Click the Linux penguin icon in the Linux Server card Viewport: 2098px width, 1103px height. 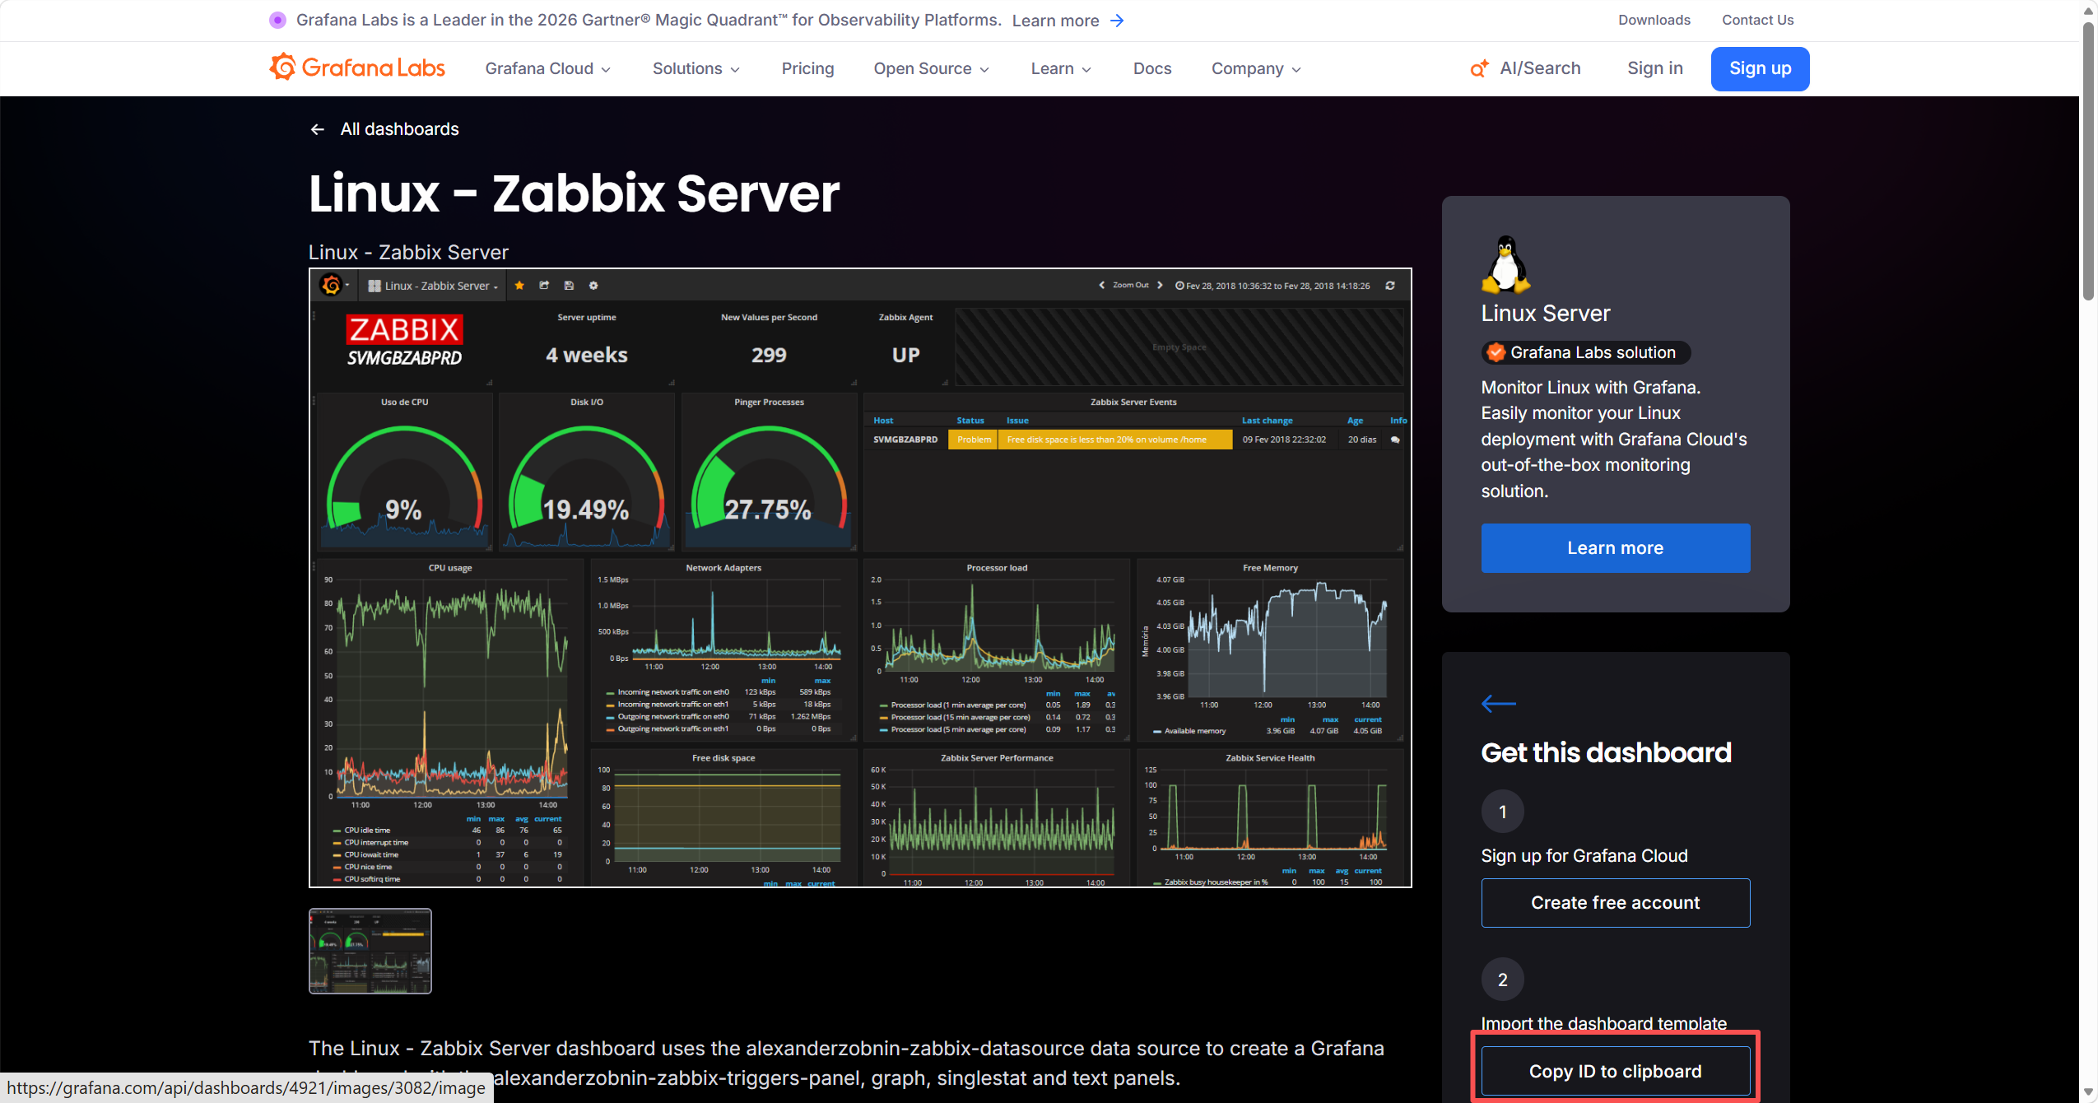[x=1505, y=263]
